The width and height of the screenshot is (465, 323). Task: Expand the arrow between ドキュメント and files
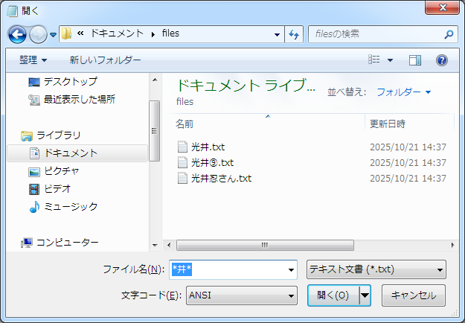(153, 34)
